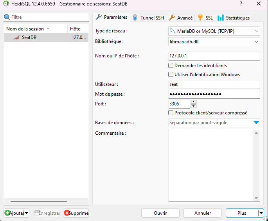The image size is (268, 221).
Task: Click the HeidiSQL logo in title bar
Action: (6, 4)
